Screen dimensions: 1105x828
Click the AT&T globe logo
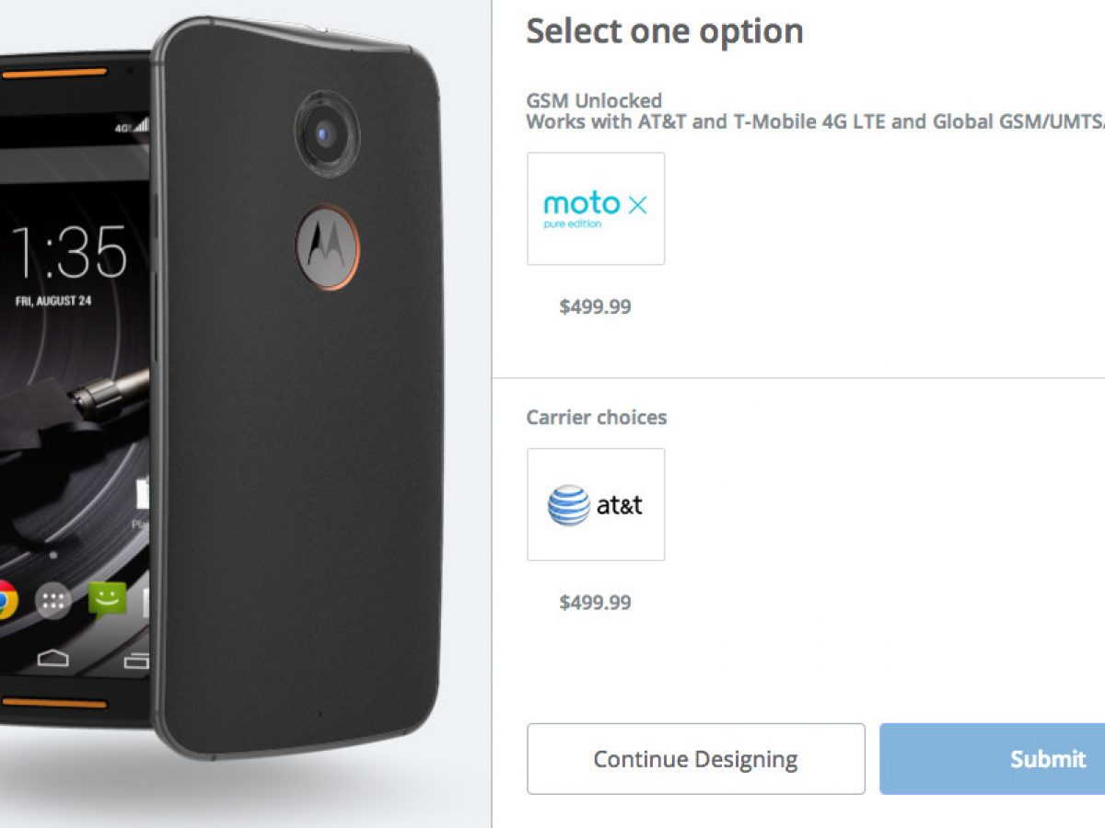coord(568,505)
